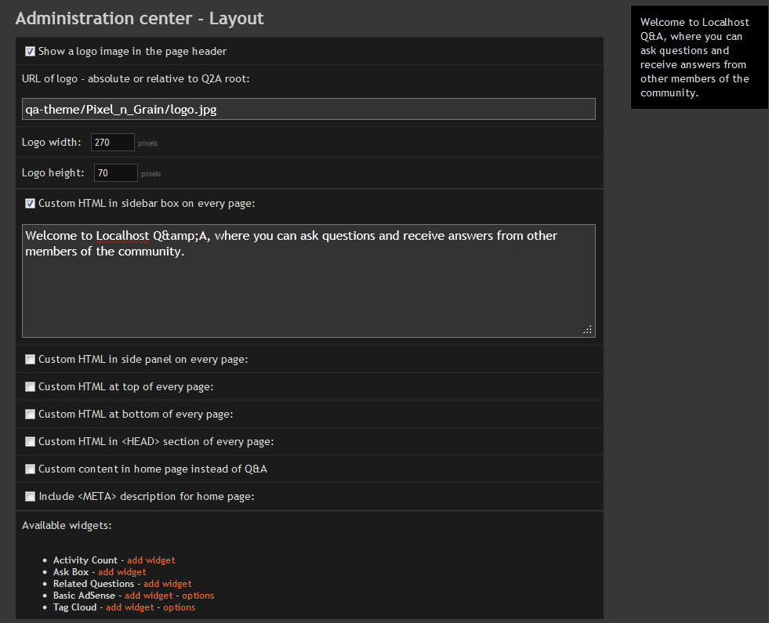This screenshot has width=769, height=623.
Task: Click the Logo height field
Action: coord(115,172)
